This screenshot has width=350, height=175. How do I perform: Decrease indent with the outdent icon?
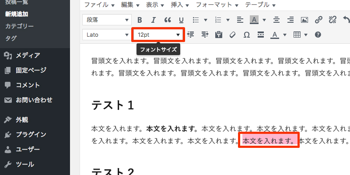[190, 35]
